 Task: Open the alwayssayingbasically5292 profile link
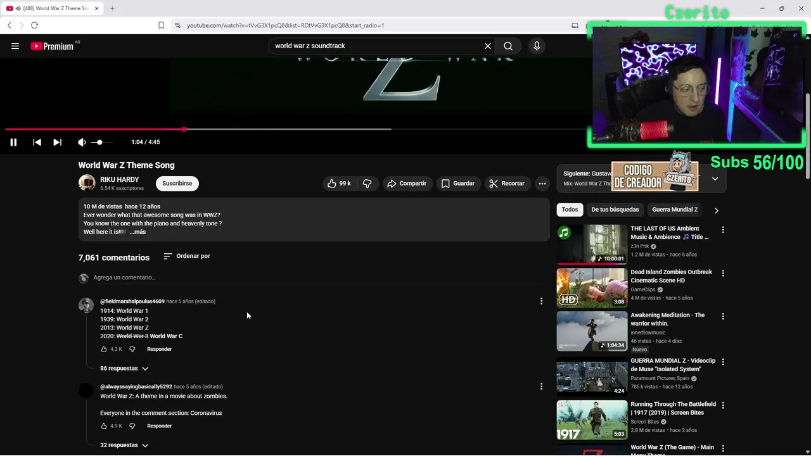tap(136, 386)
